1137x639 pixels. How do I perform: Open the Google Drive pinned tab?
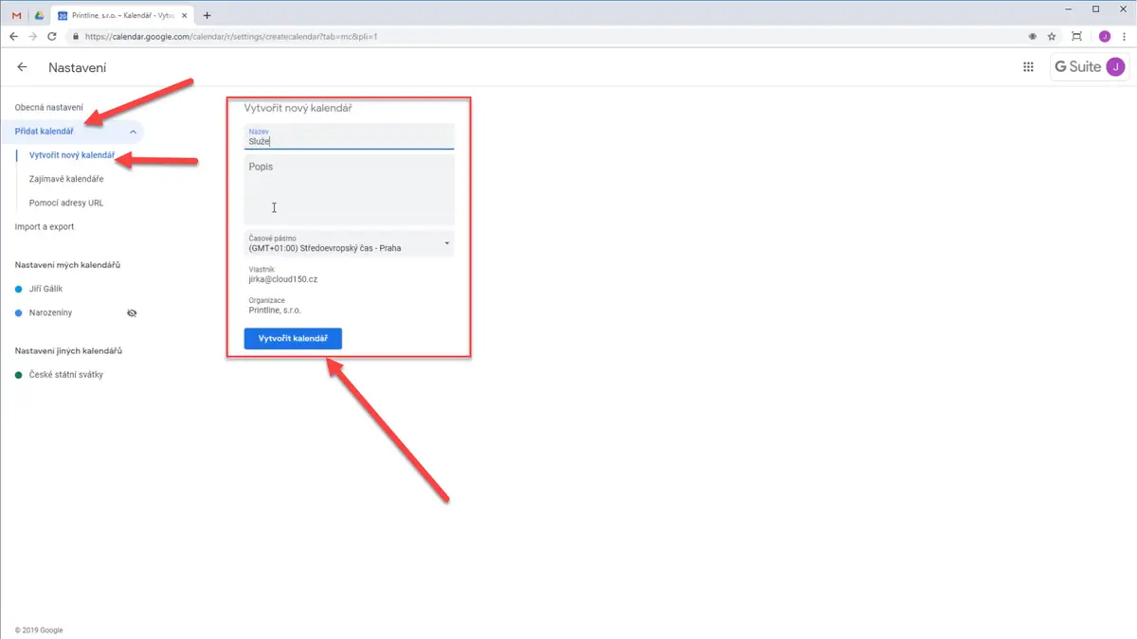tap(39, 15)
